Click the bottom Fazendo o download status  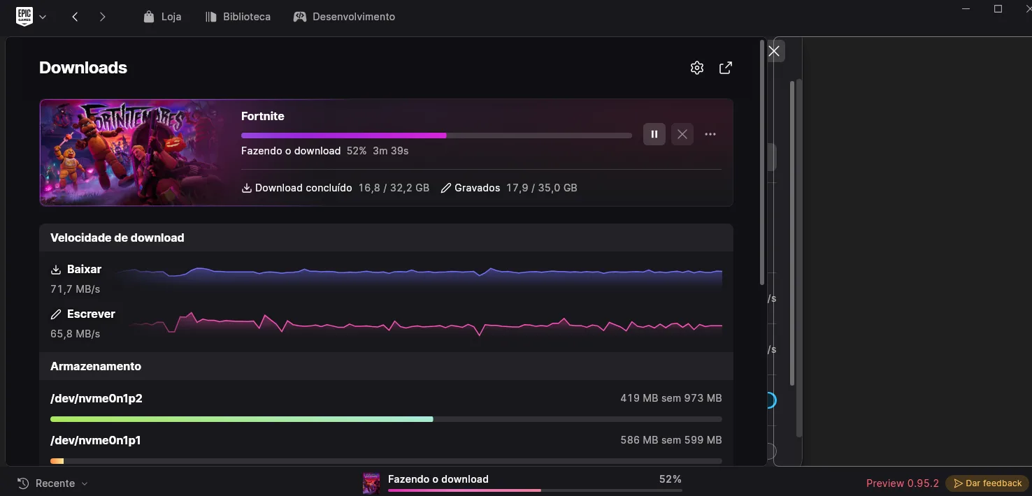click(x=438, y=479)
